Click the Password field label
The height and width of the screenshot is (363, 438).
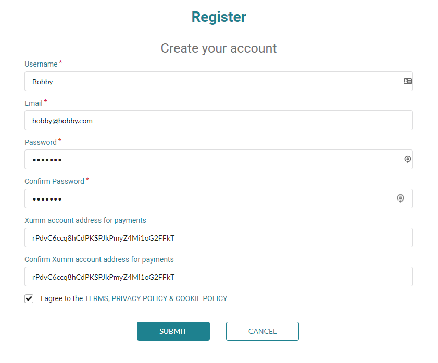point(41,142)
